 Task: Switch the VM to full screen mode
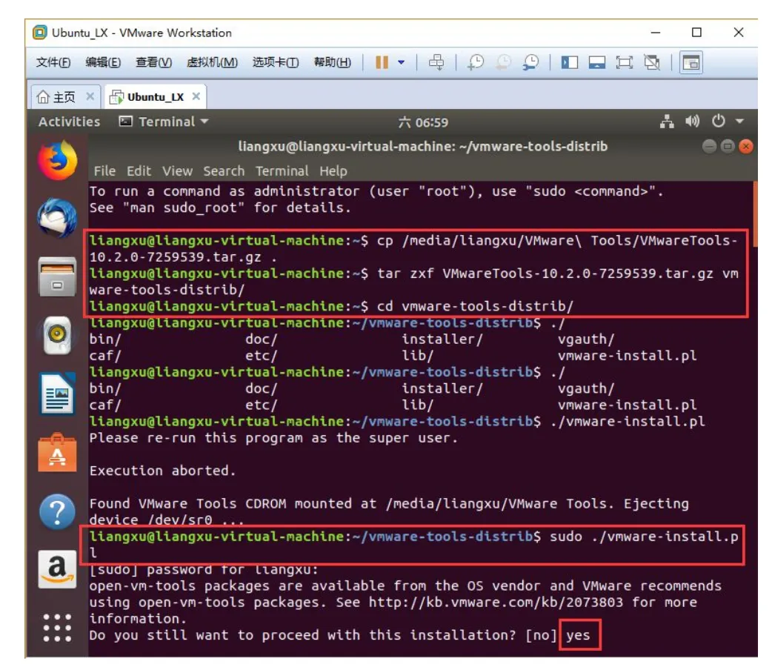click(x=625, y=62)
